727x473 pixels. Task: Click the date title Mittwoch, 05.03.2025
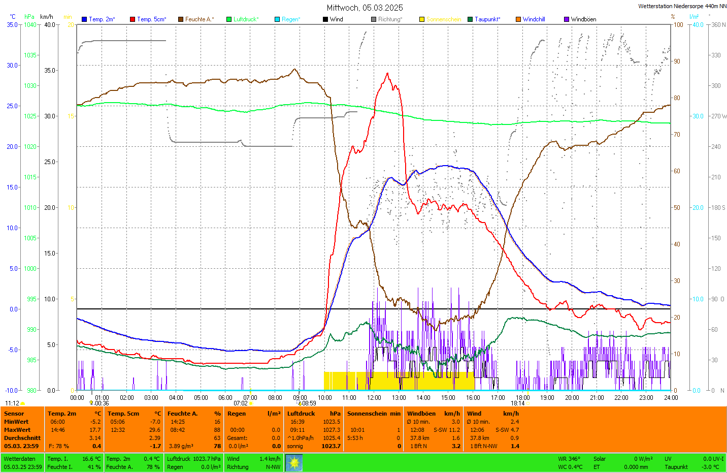coord(365,8)
